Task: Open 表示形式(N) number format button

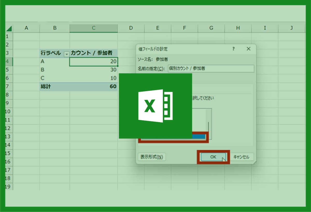Action: click(x=152, y=157)
